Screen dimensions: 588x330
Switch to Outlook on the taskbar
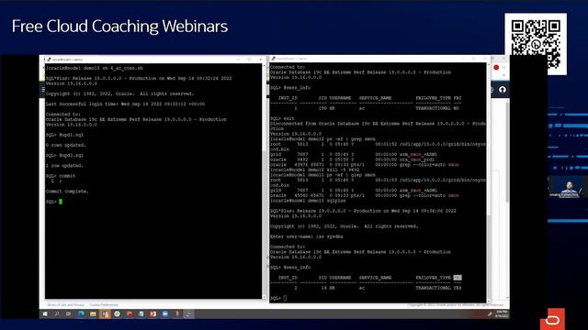click(x=105, y=314)
